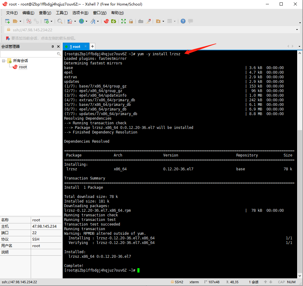
Task: Toggle CAP indicator in the status bar
Action: 281,282
